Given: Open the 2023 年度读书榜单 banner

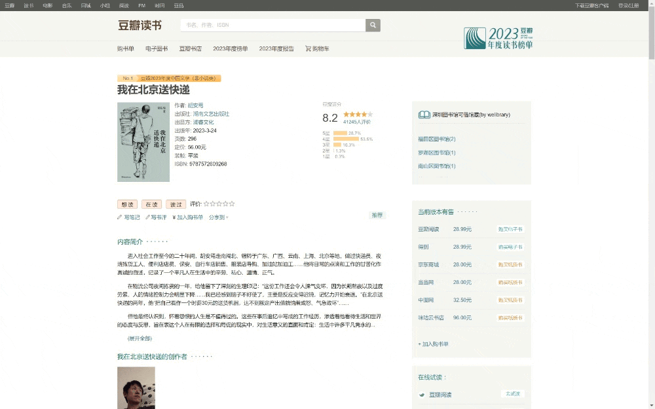Looking at the screenshot, I should [498, 38].
